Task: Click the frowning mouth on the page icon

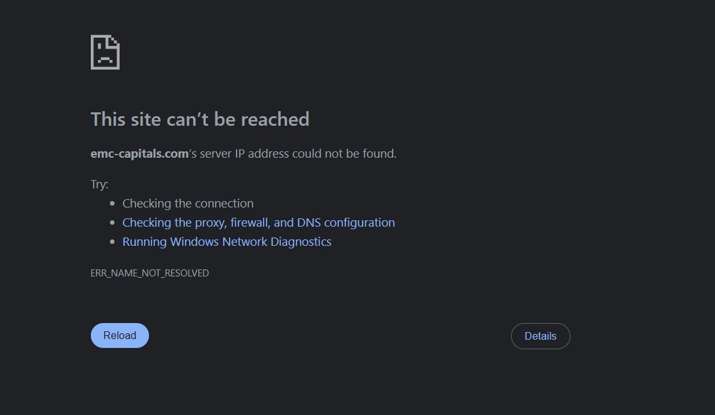Action: pos(105,59)
